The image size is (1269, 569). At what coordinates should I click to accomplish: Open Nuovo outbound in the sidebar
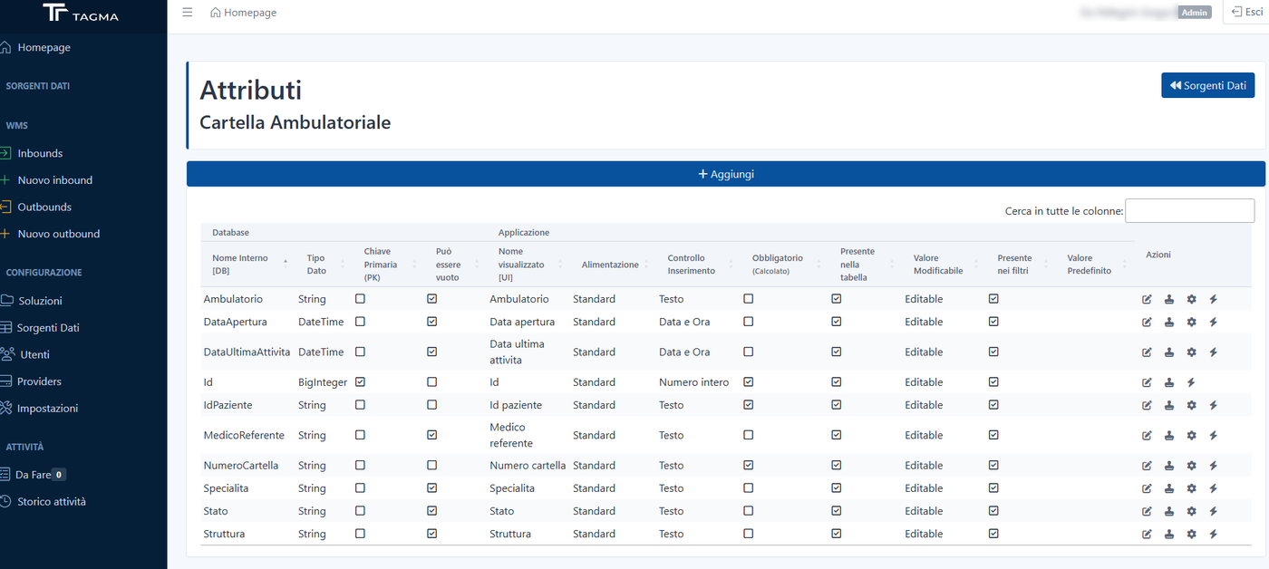(58, 234)
